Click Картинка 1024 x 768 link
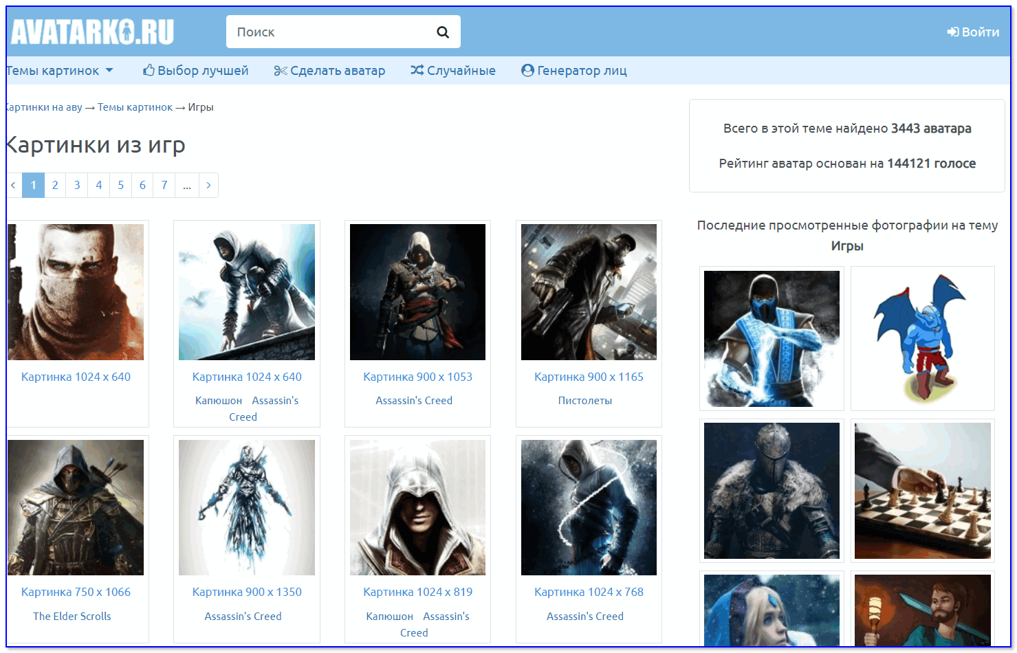 (x=589, y=592)
